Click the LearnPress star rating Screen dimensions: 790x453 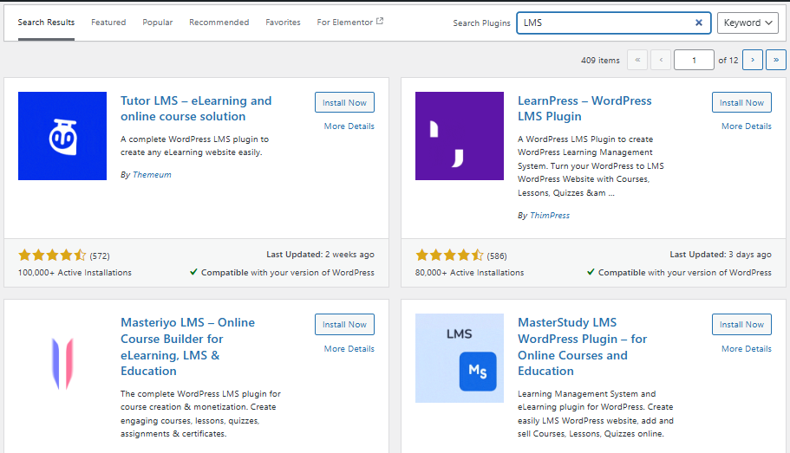(x=449, y=256)
